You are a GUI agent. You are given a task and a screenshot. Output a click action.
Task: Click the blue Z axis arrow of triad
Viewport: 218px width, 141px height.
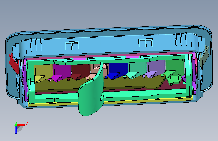(16, 130)
